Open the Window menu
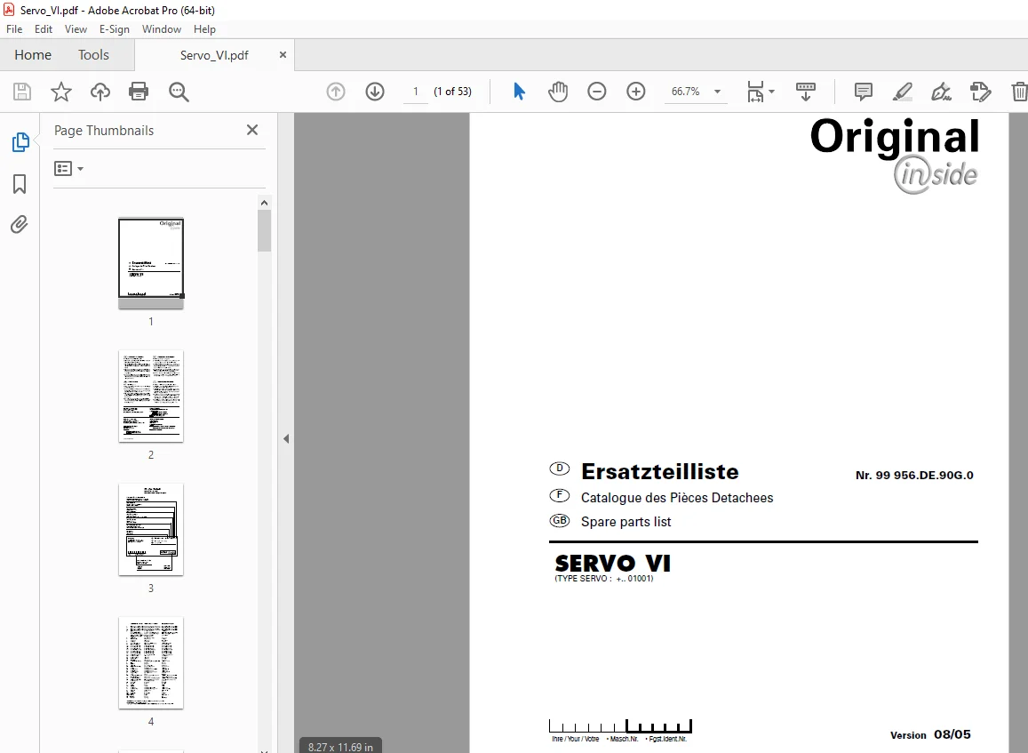Image resolution: width=1028 pixels, height=753 pixels. (162, 28)
